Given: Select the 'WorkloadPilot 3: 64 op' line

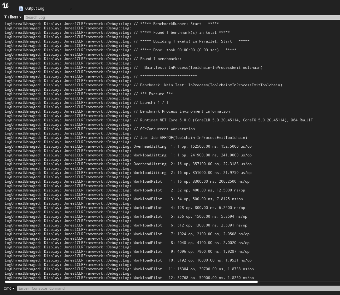Looking at the screenshot, I should tap(124, 199).
